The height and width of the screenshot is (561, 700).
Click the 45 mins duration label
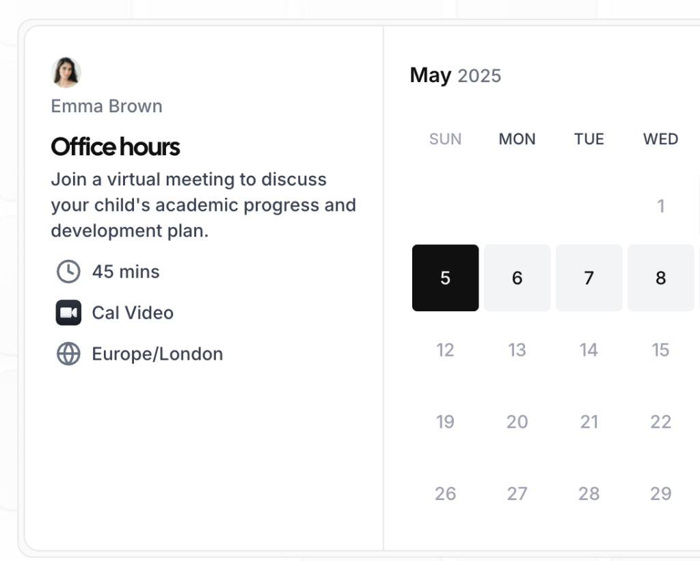(x=126, y=272)
